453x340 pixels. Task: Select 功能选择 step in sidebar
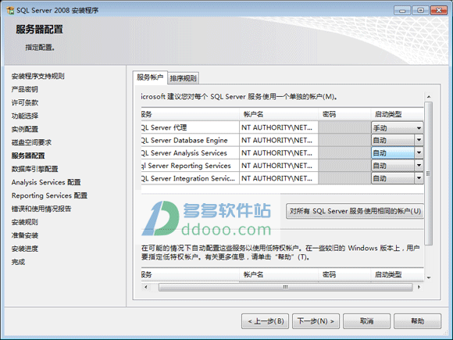25,116
